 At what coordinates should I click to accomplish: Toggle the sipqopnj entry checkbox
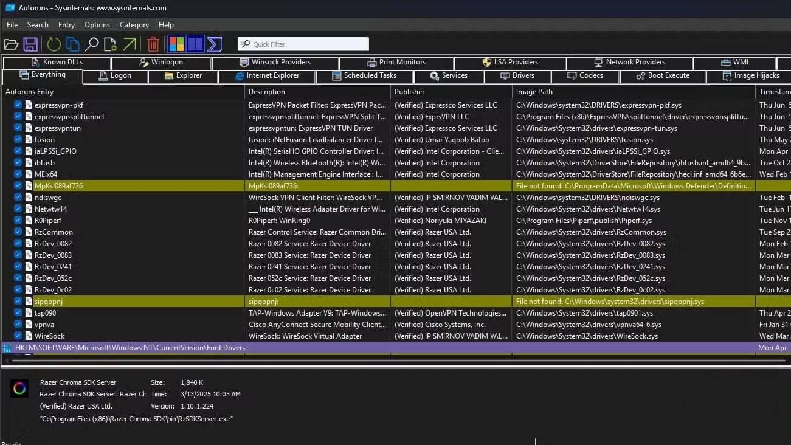18,302
